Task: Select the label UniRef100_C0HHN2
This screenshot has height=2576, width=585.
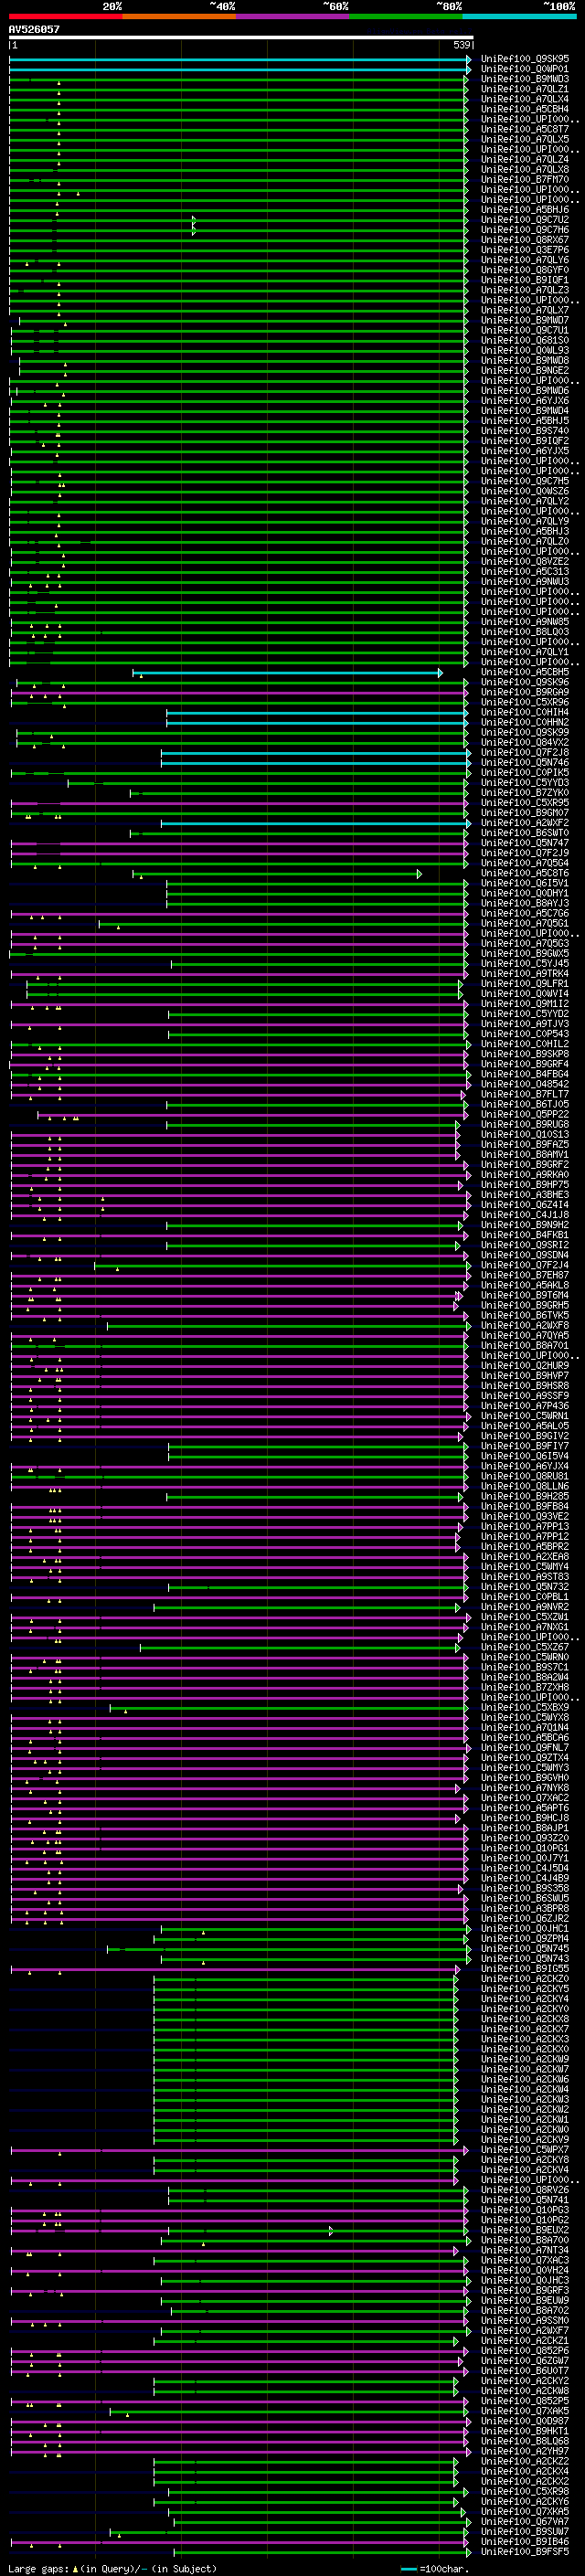Action: [525, 723]
